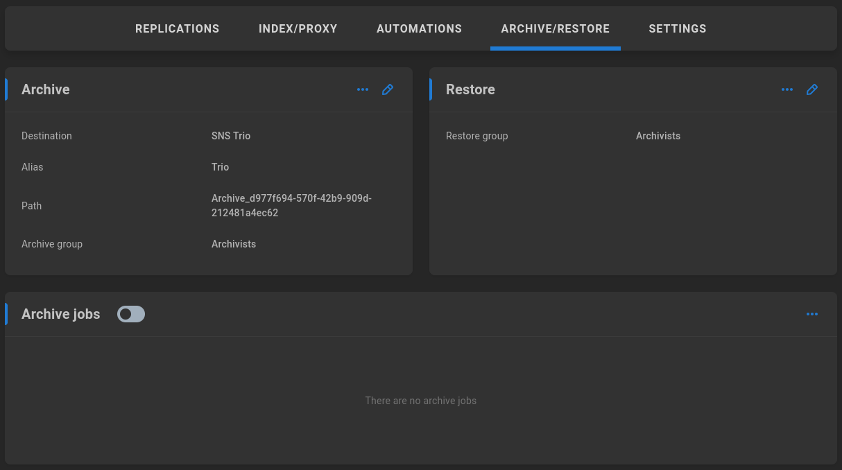This screenshot has height=470, width=842.
Task: Click the 'Restore group' label
Action: point(477,136)
